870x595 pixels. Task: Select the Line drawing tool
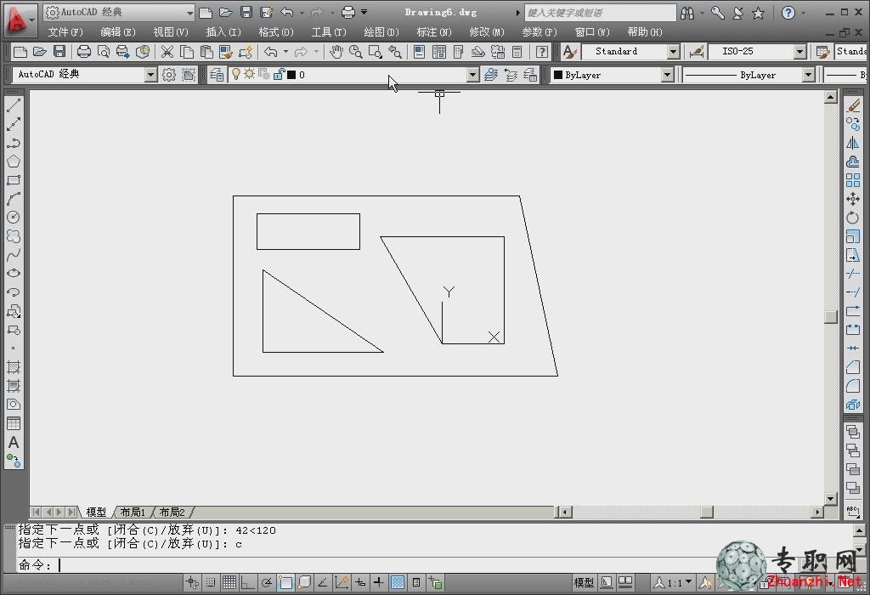14,105
